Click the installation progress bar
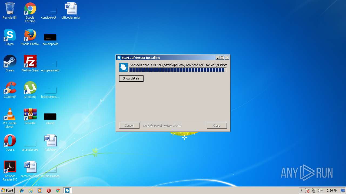346x194 pixels. click(178, 70)
